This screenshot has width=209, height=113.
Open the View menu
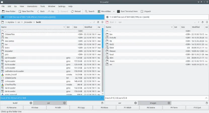[x=22, y=6]
